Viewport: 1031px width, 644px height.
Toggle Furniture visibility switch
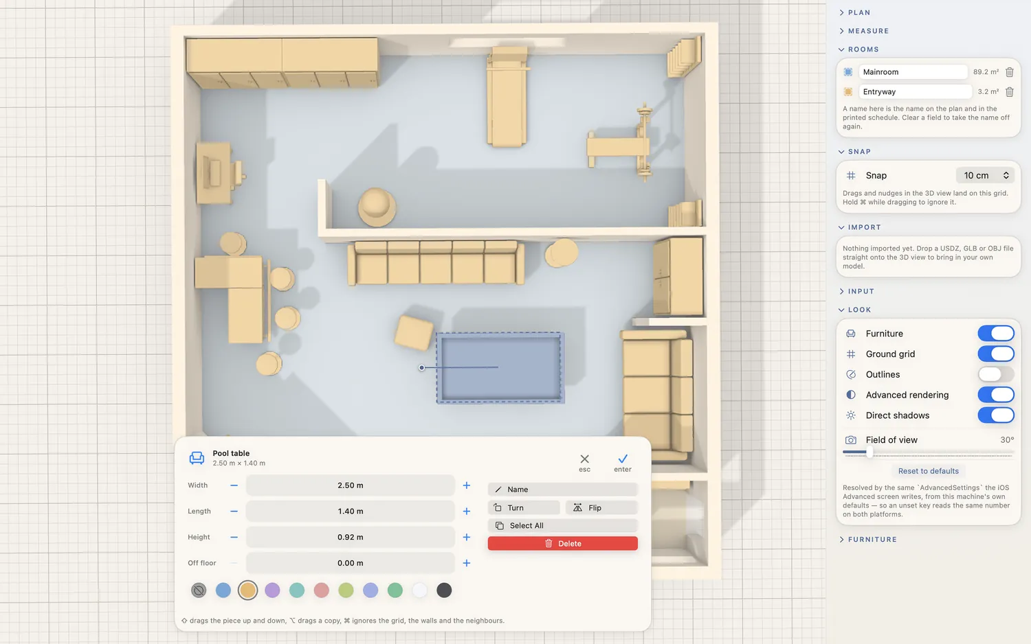point(996,334)
